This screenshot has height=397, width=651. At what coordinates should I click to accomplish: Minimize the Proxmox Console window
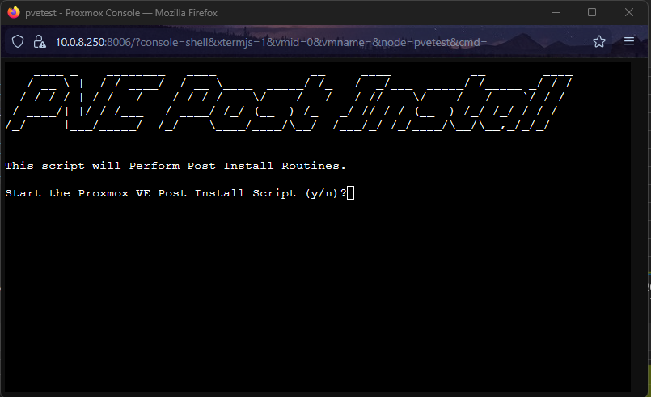(555, 12)
